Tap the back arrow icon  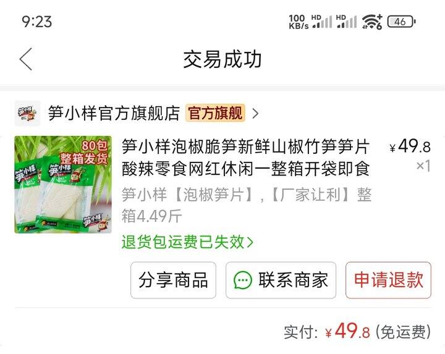pyautogui.click(x=26, y=59)
